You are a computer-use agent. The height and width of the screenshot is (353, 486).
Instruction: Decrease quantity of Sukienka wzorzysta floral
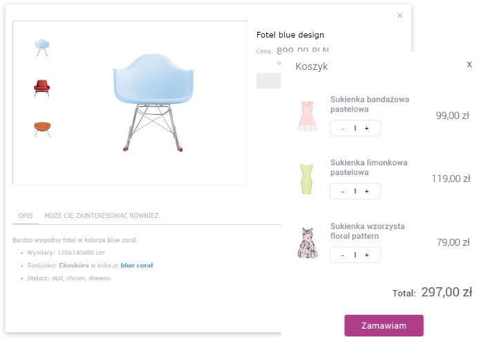click(x=343, y=255)
